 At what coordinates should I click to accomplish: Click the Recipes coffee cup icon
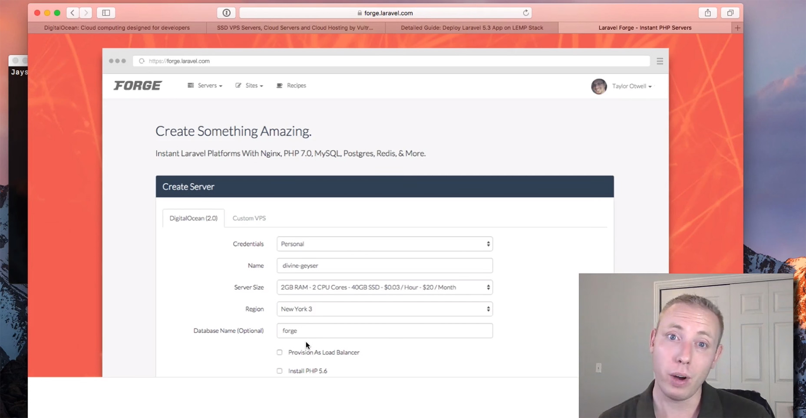tap(280, 86)
